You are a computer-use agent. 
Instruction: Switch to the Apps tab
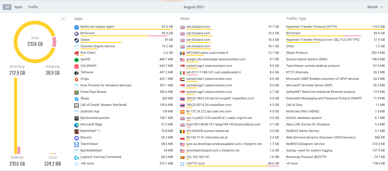[18, 7]
